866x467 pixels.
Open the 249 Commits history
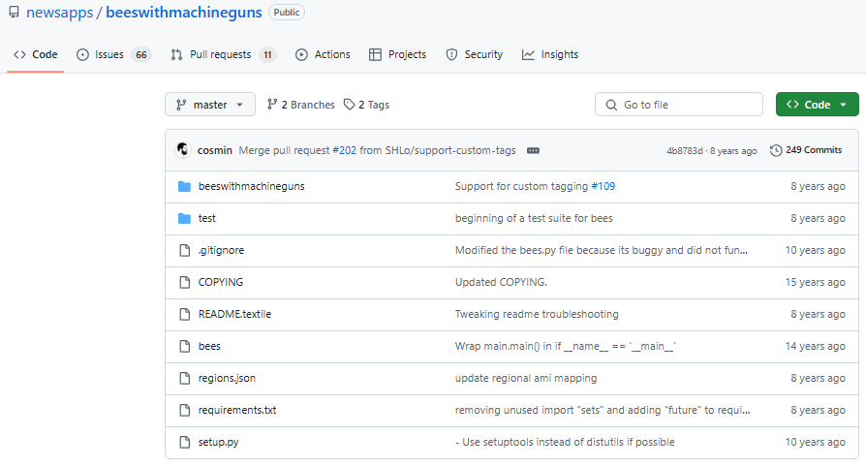806,150
